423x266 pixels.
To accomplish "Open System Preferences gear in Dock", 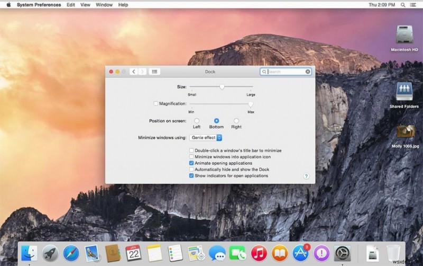I will (x=342, y=253).
